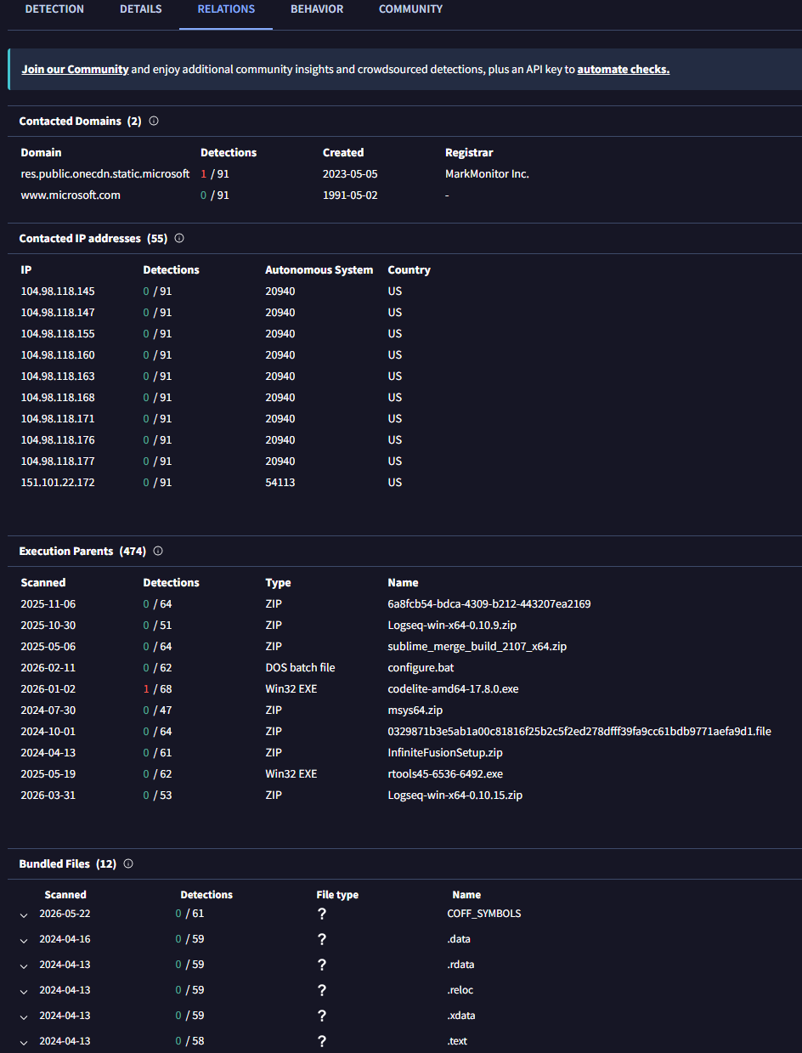Screen dimensions: 802x1053
Task: Open IP address 104.98.118.145
Action: [x=58, y=291]
